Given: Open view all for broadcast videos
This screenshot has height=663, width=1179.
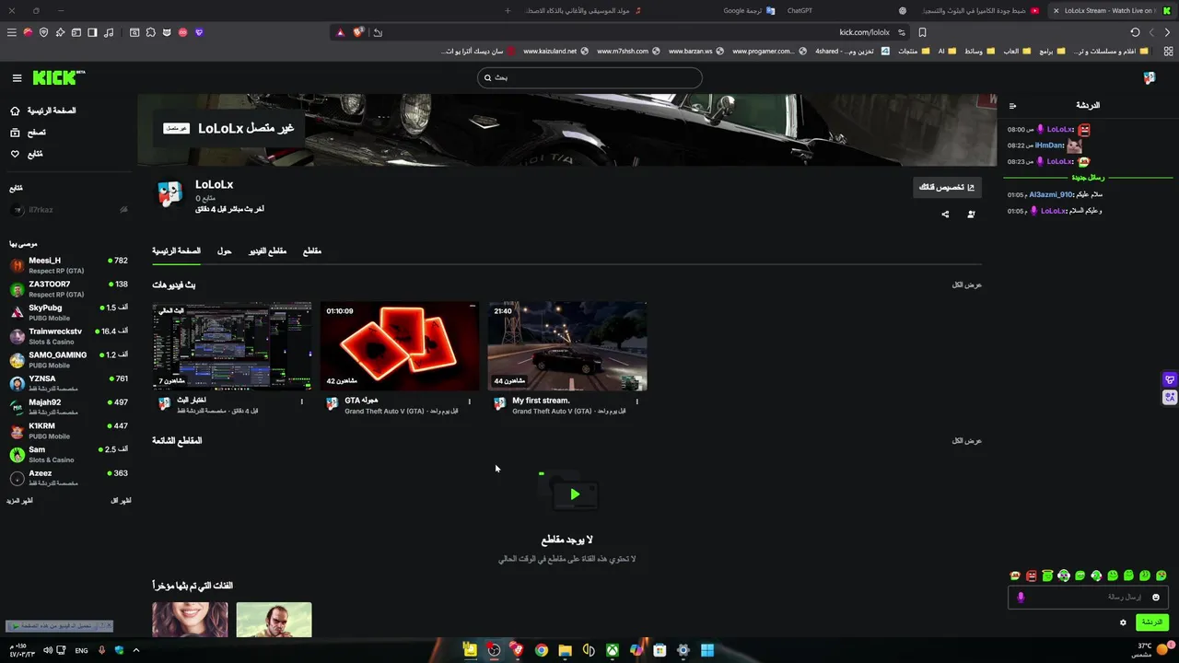Looking at the screenshot, I should [966, 285].
